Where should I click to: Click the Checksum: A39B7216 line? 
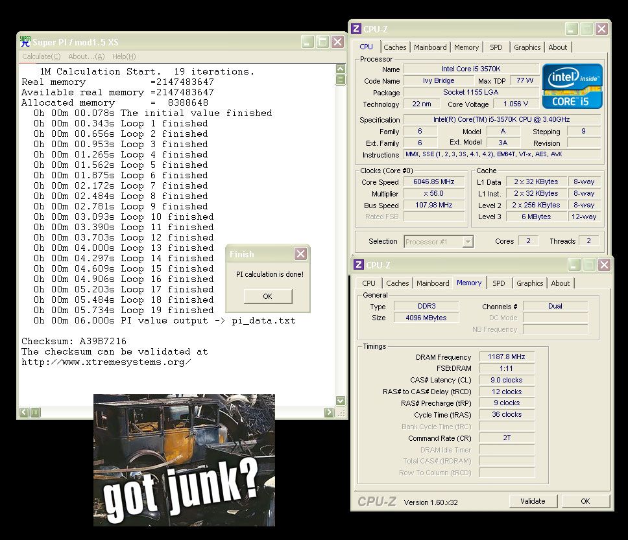click(x=74, y=342)
